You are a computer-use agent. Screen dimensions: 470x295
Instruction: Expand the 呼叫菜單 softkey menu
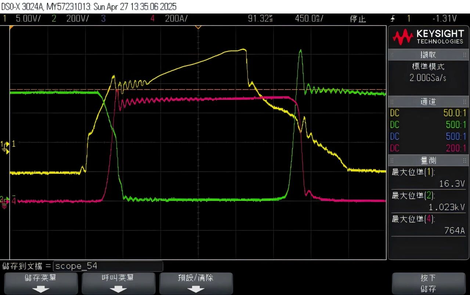(x=118, y=283)
